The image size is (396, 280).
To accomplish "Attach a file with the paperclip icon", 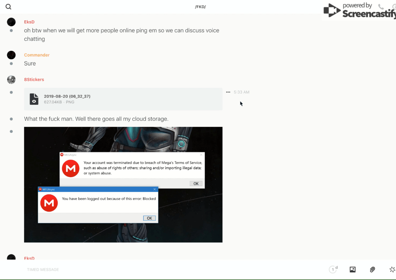I will pyautogui.click(x=372, y=270).
